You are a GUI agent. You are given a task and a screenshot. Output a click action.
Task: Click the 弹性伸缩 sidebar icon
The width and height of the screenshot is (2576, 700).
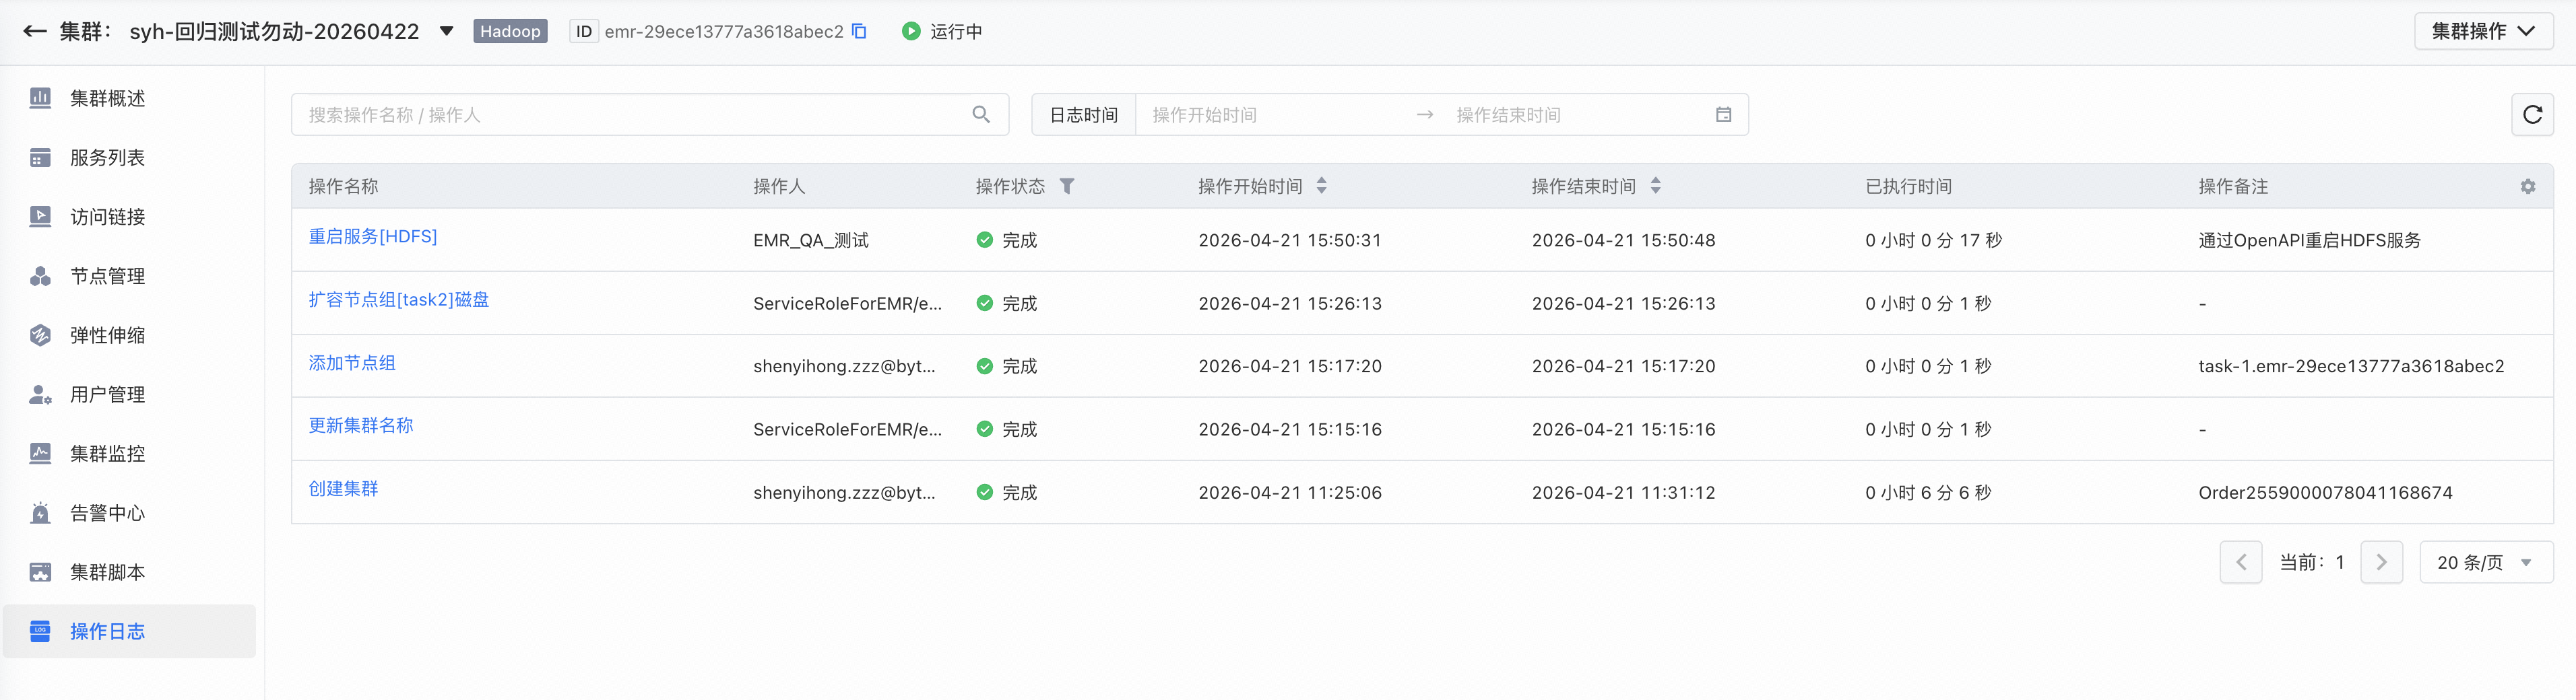point(40,335)
